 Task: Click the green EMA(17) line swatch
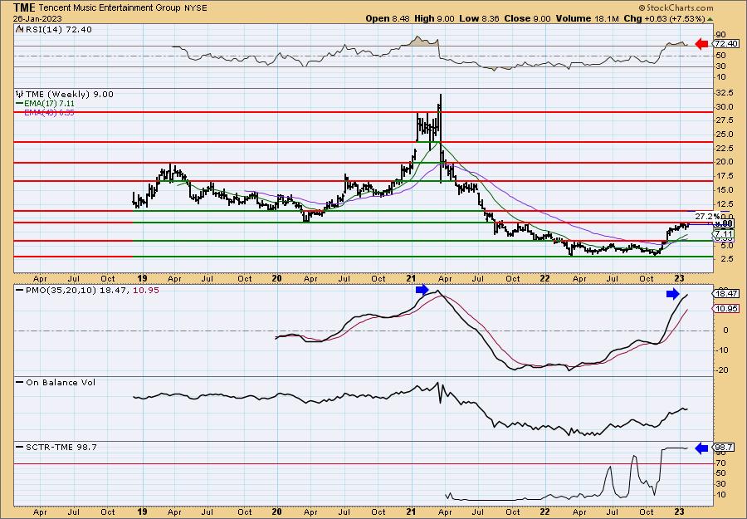click(19, 104)
